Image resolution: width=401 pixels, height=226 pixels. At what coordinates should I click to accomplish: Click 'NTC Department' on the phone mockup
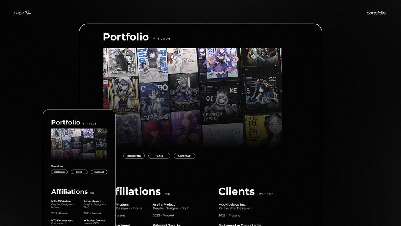pos(62,220)
